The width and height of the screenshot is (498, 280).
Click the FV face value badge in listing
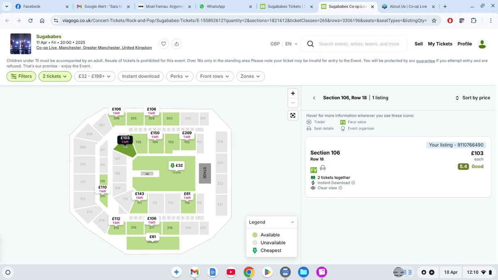pos(313,169)
